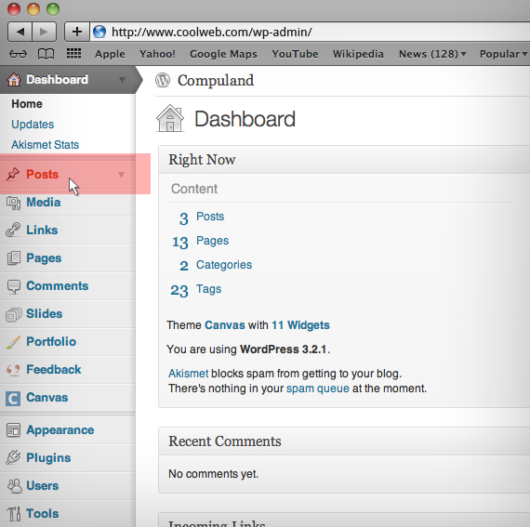Select the Plugins plug icon

point(13,457)
